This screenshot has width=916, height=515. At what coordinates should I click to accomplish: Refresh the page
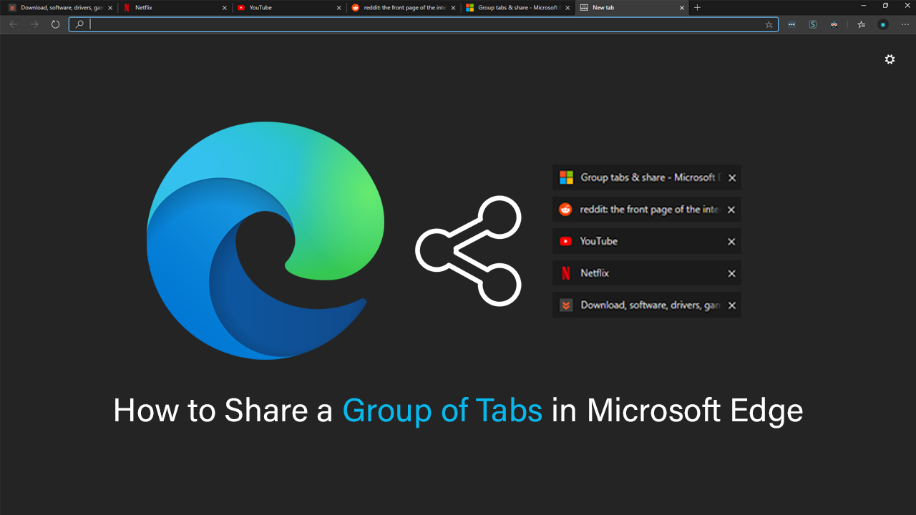click(x=55, y=24)
